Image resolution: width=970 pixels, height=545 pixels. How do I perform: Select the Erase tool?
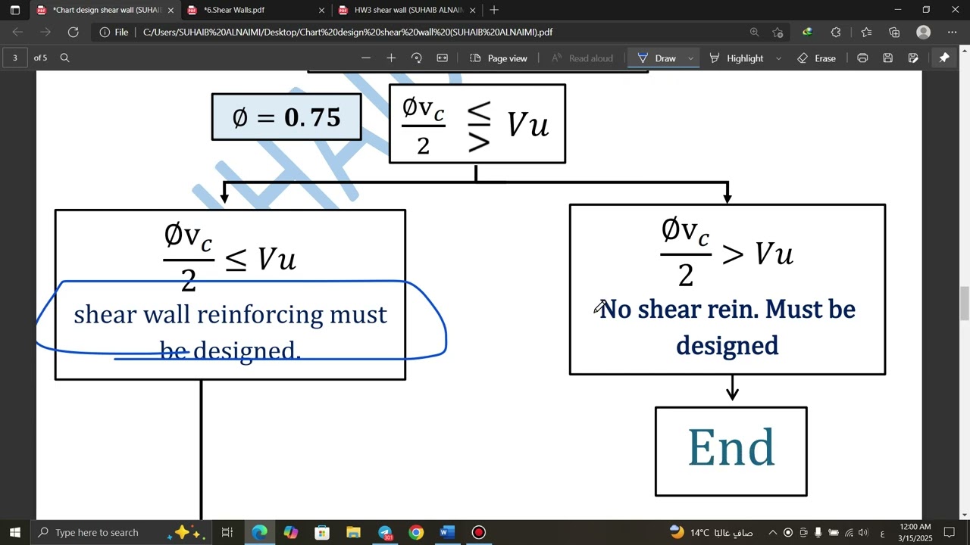coord(817,58)
